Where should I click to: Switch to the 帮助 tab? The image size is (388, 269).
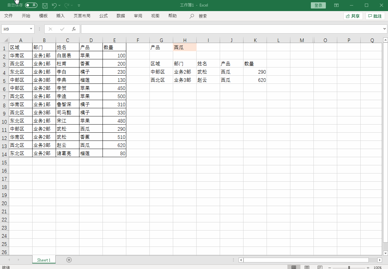point(173,16)
